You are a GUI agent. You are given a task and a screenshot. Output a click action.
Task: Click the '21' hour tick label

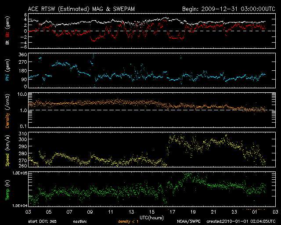pyautogui.click(x=214, y=212)
